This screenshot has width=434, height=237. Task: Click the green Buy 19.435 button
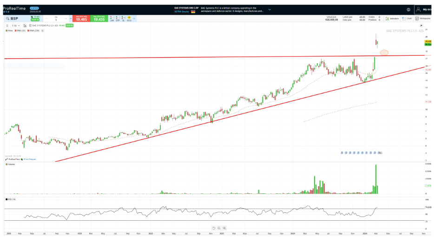[99, 19]
